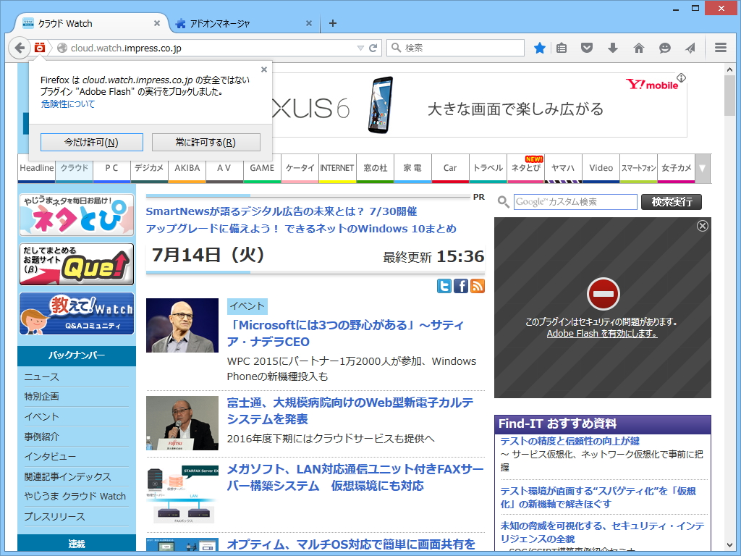This screenshot has width=741, height=556.
Task: Click 今だけ許可 to allow Flash once
Action: 91,142
